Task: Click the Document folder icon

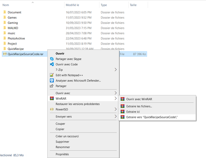Action: click(5, 12)
